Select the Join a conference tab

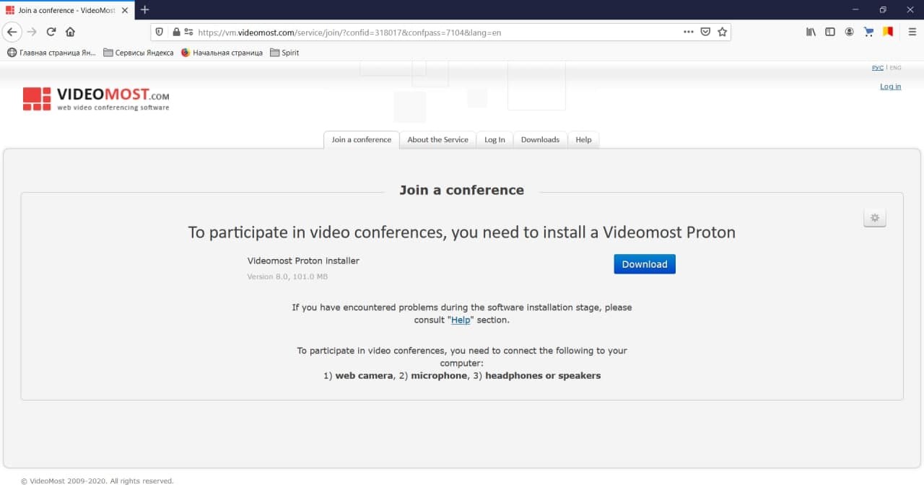click(361, 140)
